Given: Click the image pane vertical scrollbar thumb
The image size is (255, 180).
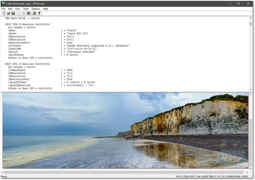Looking at the screenshot, I should pos(251,142).
